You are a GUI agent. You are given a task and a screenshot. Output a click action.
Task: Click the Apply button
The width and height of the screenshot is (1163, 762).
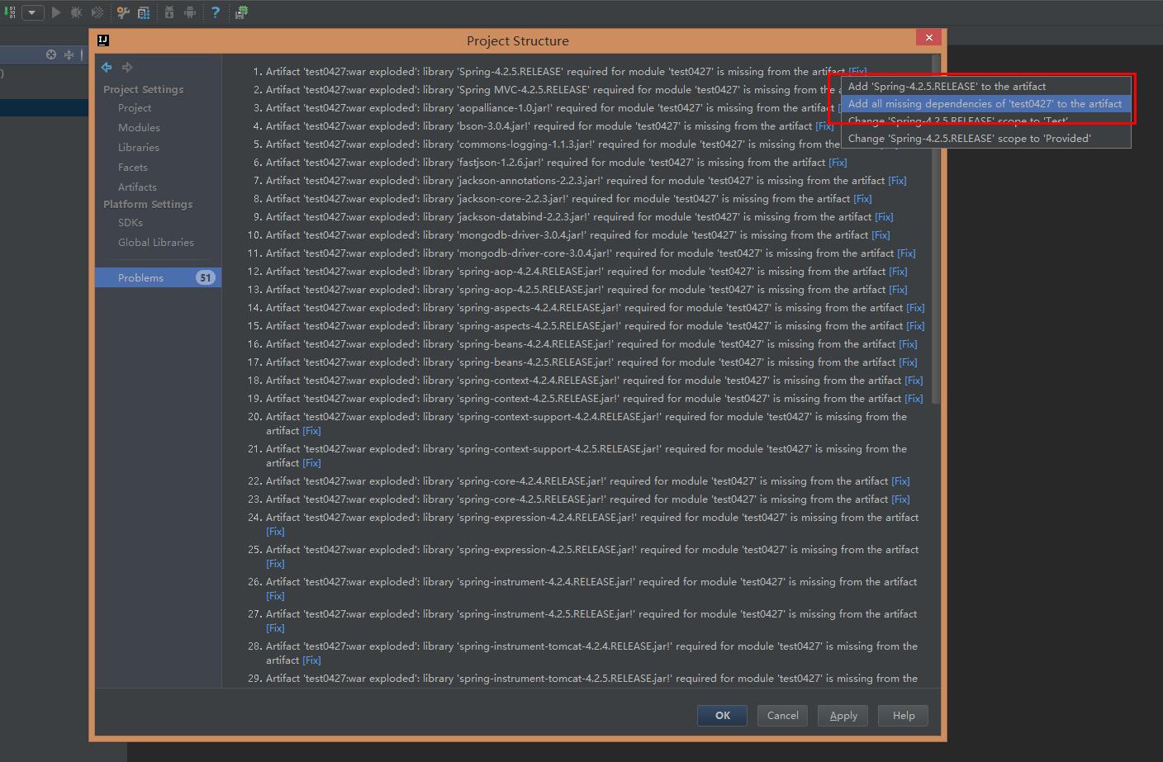(x=843, y=716)
